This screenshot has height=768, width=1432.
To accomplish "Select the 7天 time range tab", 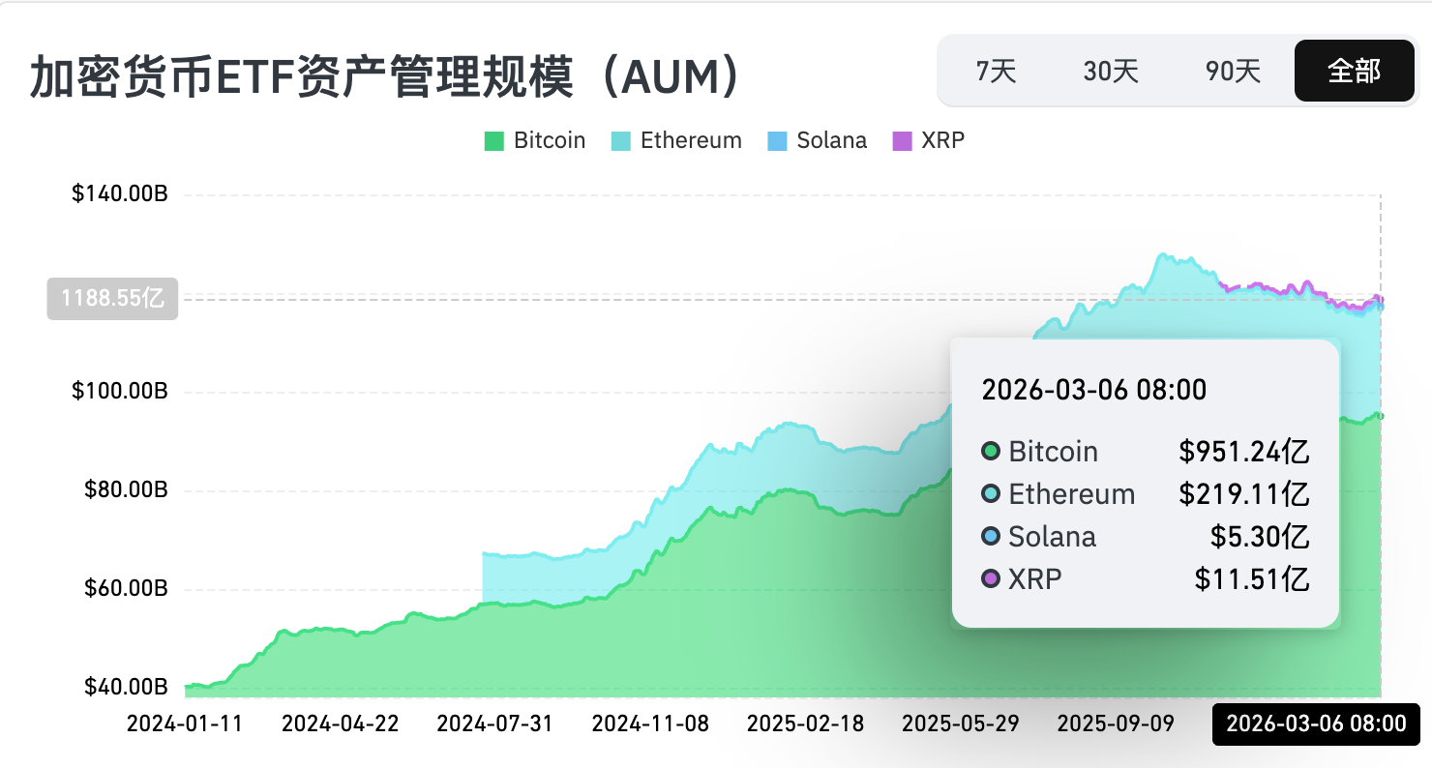I will point(996,71).
